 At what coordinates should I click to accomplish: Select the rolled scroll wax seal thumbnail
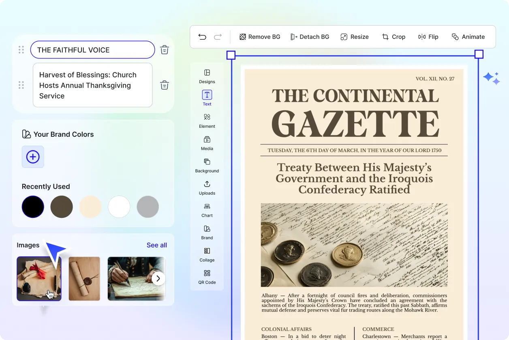pyautogui.click(x=84, y=279)
